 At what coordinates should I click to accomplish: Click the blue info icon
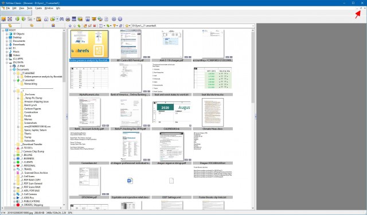[120, 19]
